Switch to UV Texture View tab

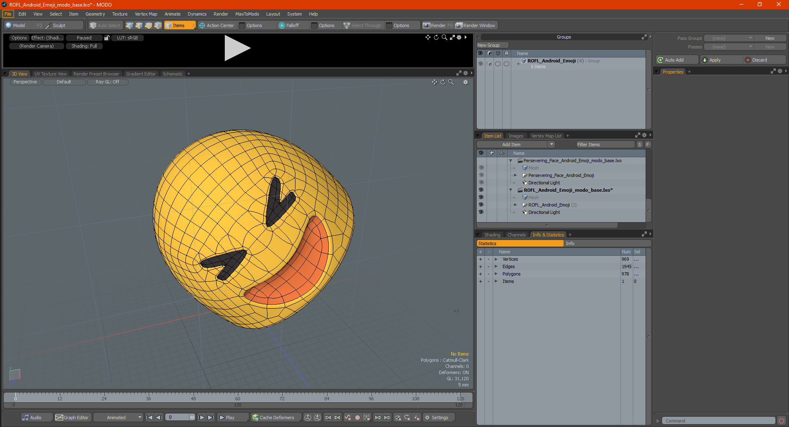(x=51, y=74)
